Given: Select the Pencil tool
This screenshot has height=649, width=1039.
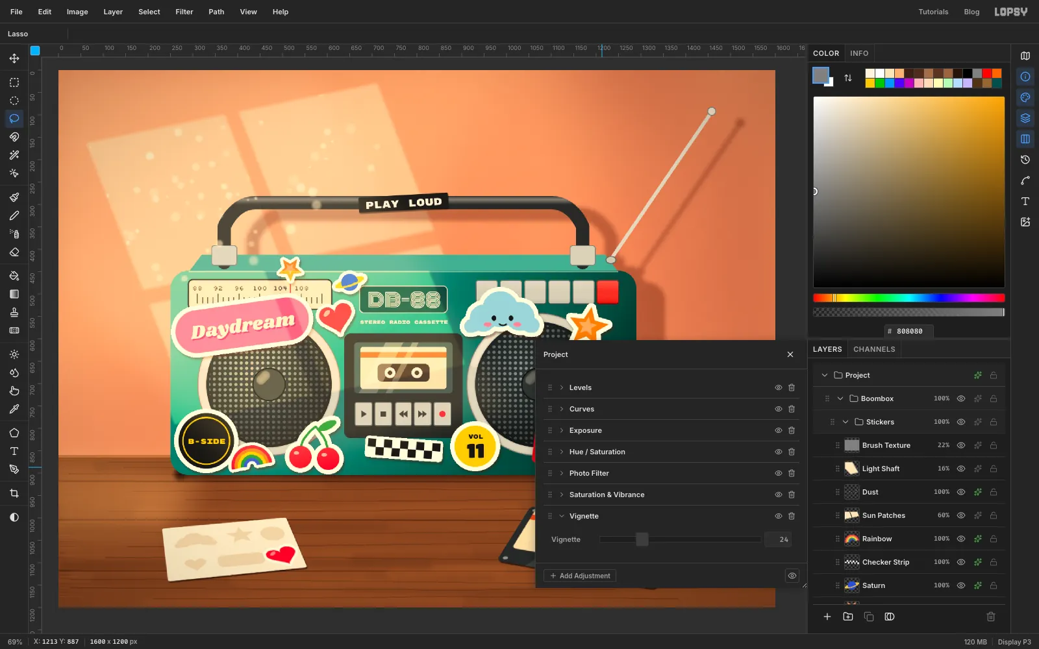Looking at the screenshot, I should pos(14,215).
